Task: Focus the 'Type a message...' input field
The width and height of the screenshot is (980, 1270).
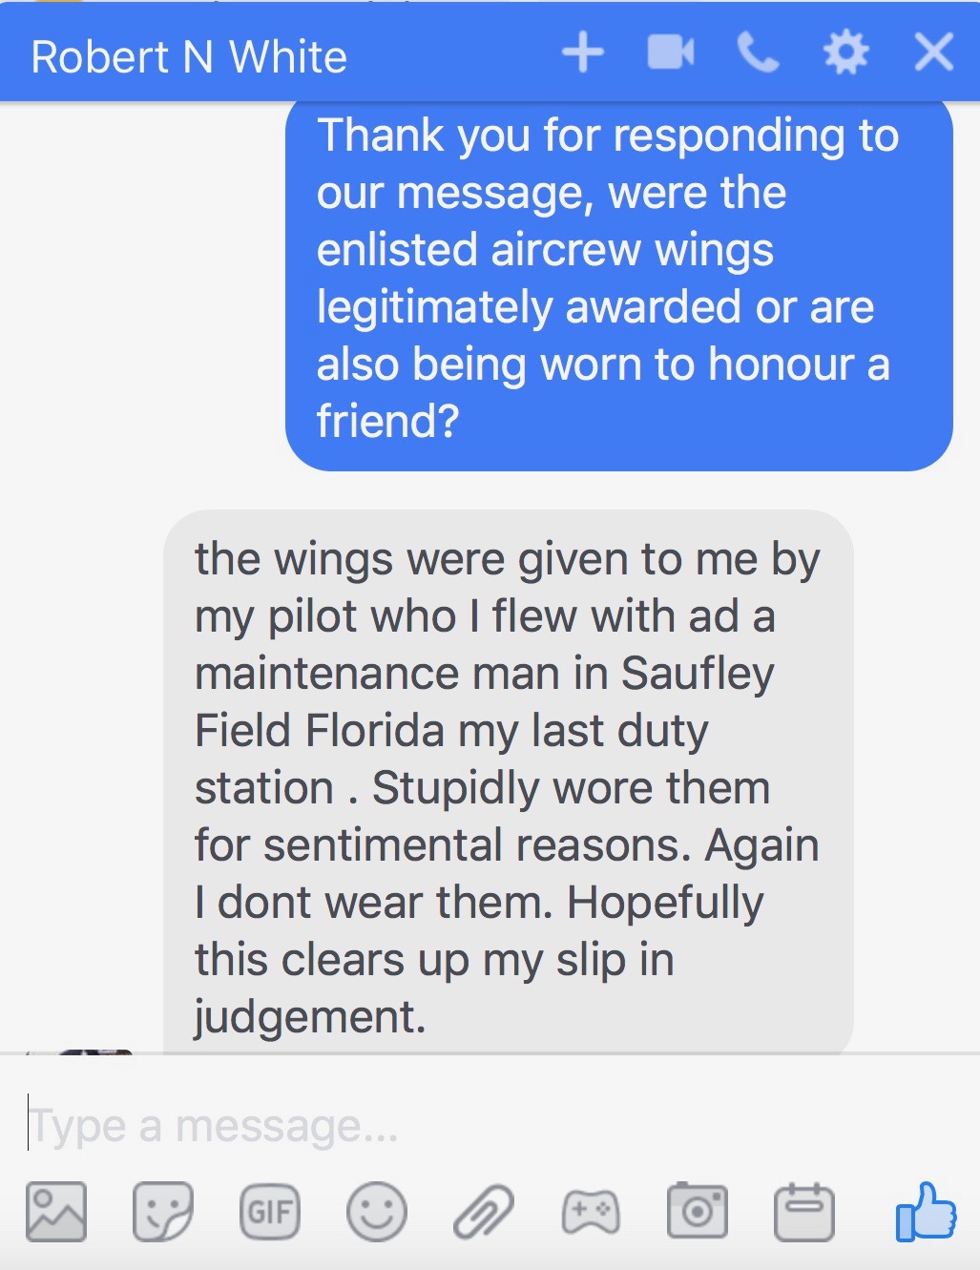Action: (477, 1126)
